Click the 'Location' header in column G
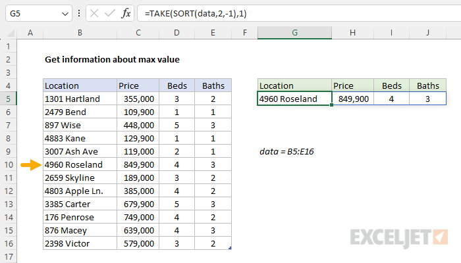This screenshot has height=263, width=461. tap(294, 85)
